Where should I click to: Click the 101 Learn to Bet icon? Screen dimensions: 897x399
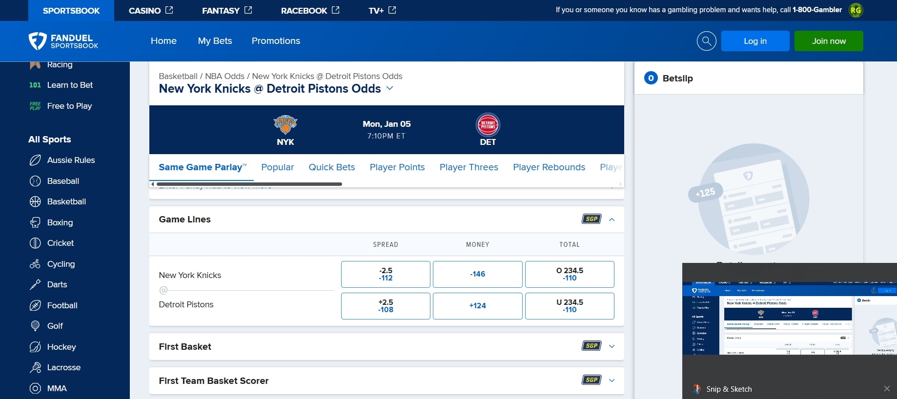(35, 85)
